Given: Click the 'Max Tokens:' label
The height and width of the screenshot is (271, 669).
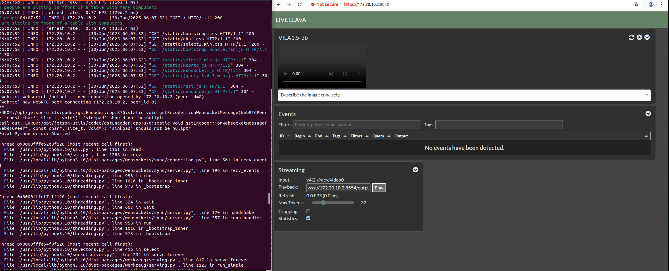Looking at the screenshot, I should (x=291, y=203).
